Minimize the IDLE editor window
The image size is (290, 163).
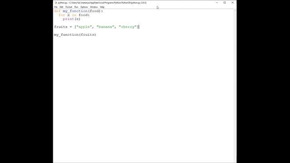coord(217,3)
